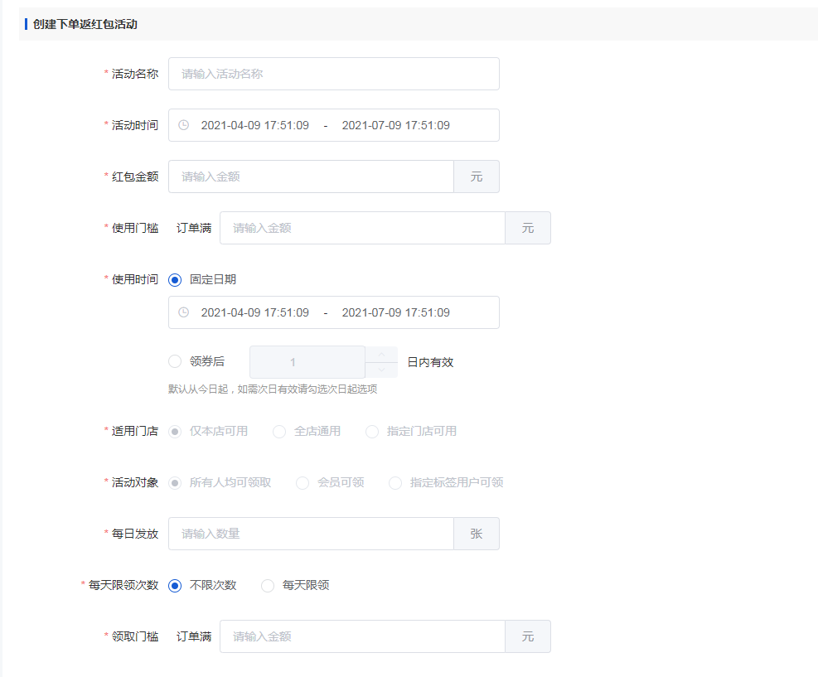Click 订单满 label in 使用门槛 row
Screen dimensions: 818x677
tap(194, 228)
